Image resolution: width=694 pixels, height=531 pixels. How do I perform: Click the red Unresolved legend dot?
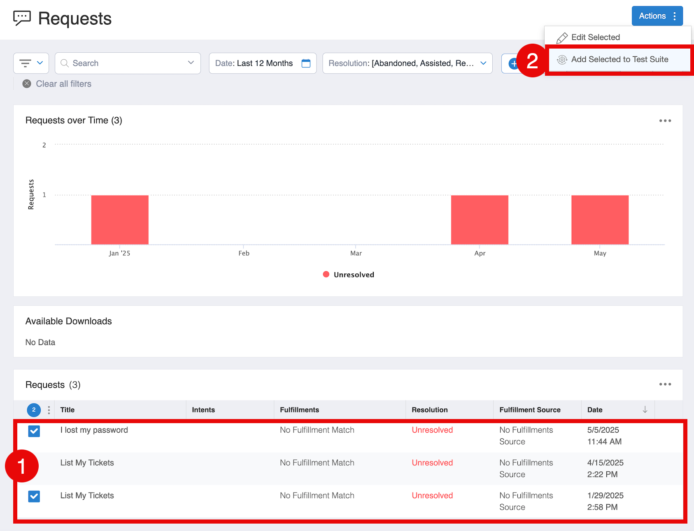326,275
